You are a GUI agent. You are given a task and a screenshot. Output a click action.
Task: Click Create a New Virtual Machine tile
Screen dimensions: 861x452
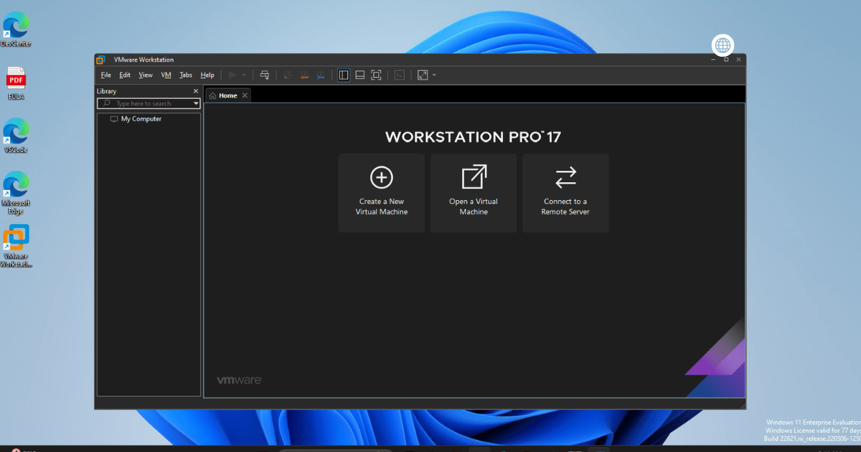point(382,193)
